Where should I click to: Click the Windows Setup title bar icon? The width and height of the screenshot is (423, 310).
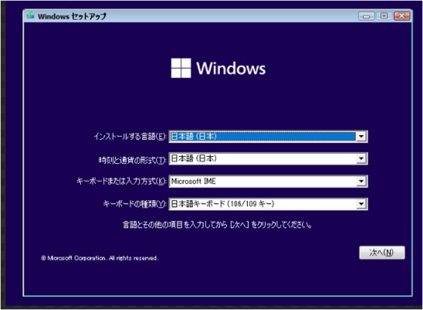tap(30, 15)
